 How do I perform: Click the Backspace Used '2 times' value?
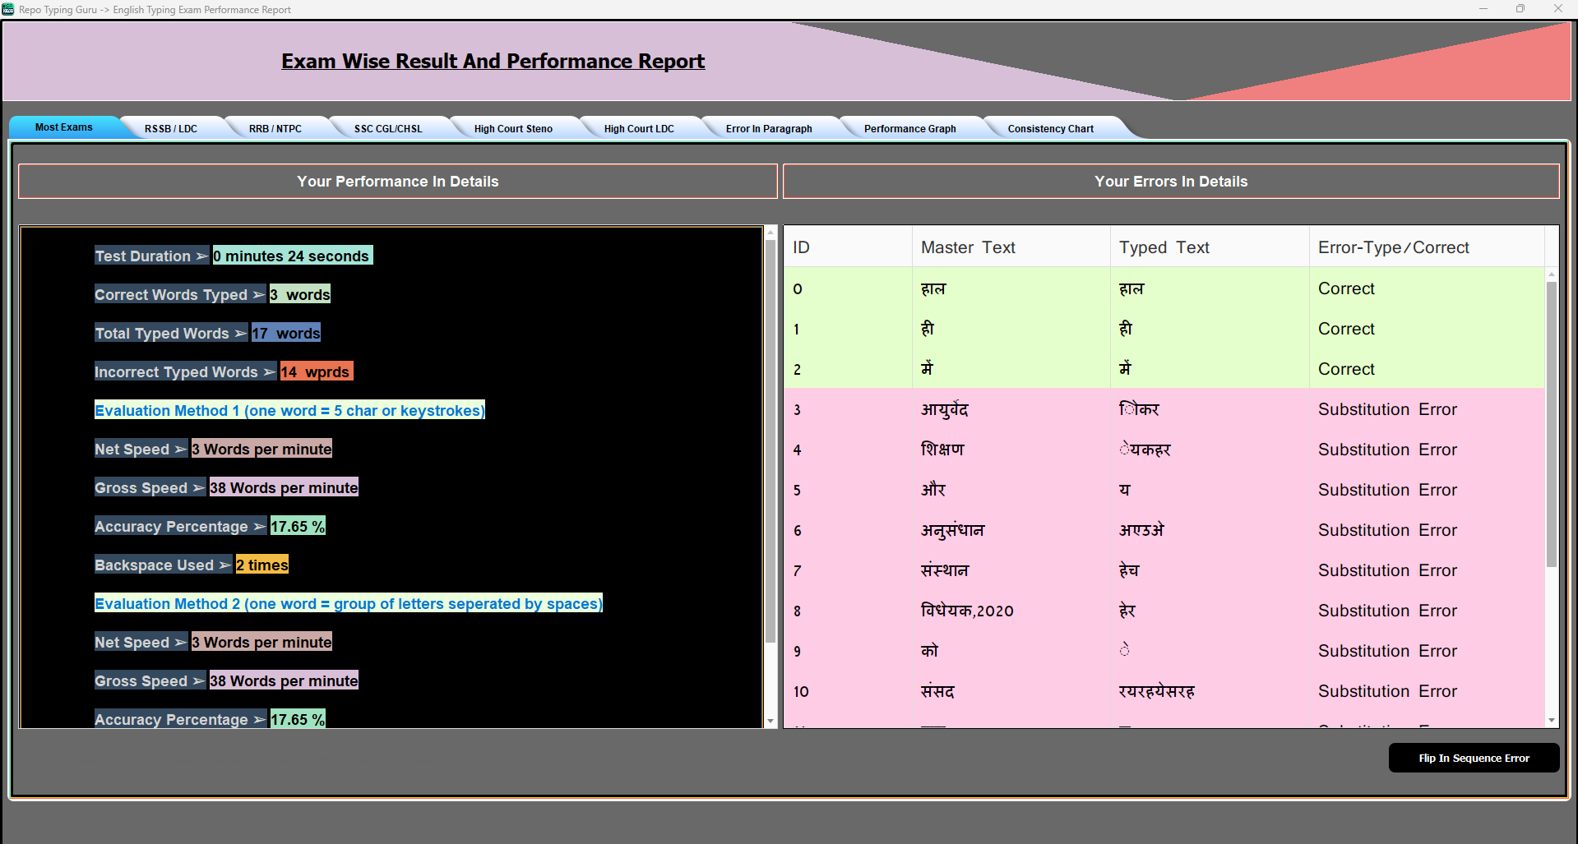(x=262, y=565)
